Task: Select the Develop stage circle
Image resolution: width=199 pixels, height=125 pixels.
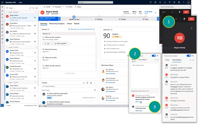Action: coord(99,17)
